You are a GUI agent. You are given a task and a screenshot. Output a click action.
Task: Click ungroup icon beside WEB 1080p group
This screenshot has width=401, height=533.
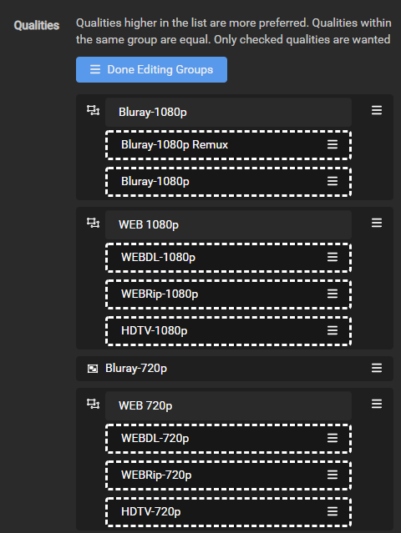tap(93, 223)
